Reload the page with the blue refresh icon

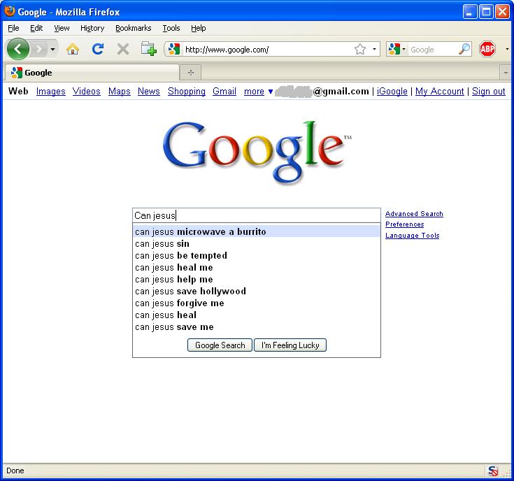click(98, 49)
